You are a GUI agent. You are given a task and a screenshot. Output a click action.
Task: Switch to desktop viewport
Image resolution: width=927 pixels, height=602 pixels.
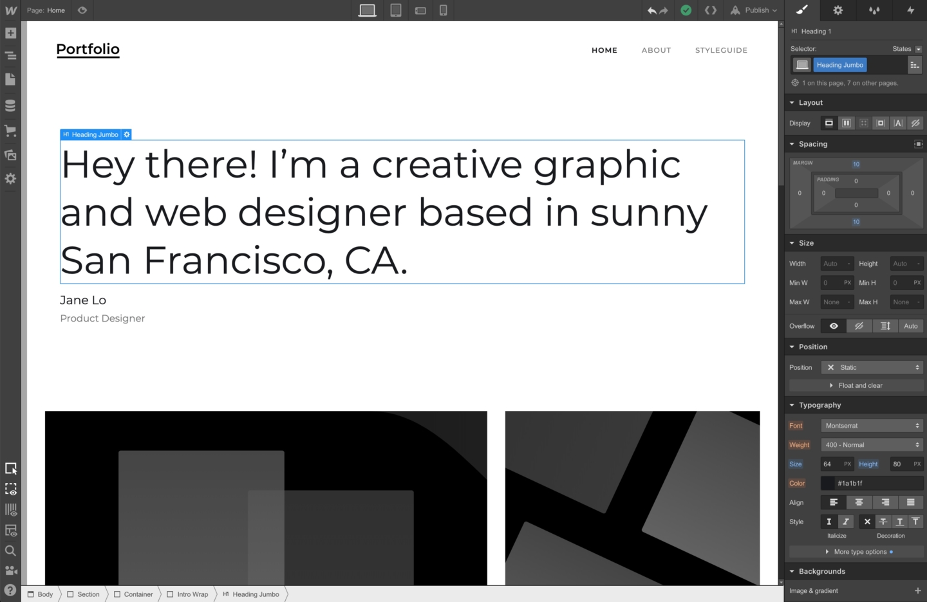point(368,10)
